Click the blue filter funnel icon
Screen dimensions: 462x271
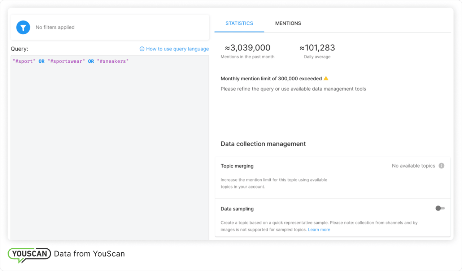(x=23, y=27)
